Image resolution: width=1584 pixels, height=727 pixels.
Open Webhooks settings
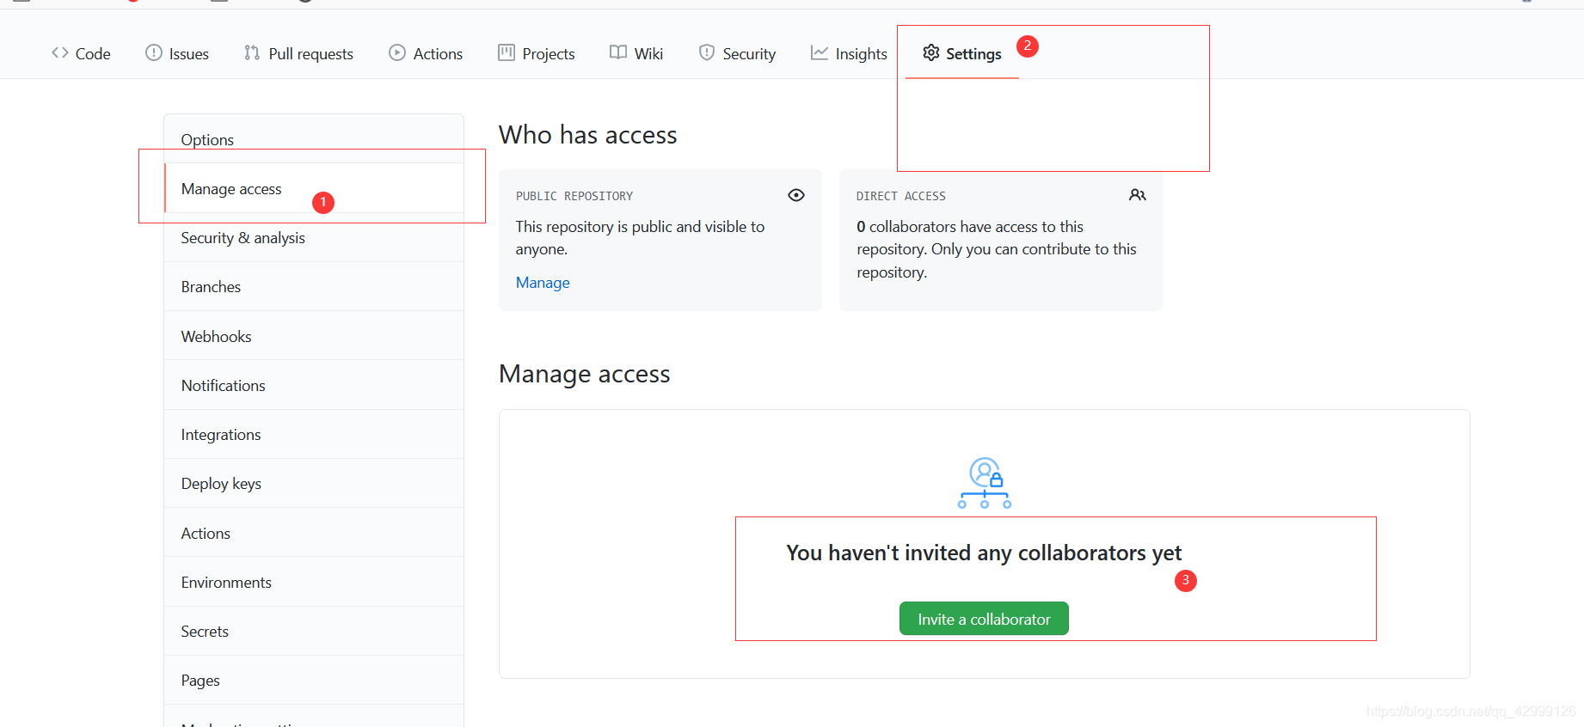(x=314, y=336)
